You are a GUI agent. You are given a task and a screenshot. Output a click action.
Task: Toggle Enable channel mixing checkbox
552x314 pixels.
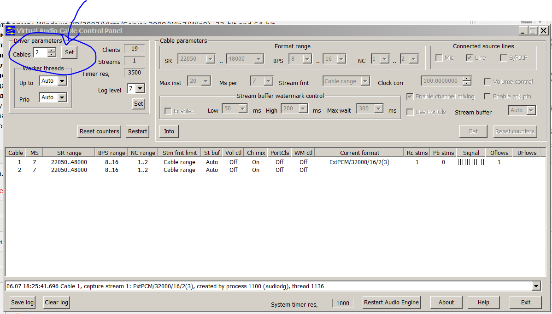coord(410,97)
